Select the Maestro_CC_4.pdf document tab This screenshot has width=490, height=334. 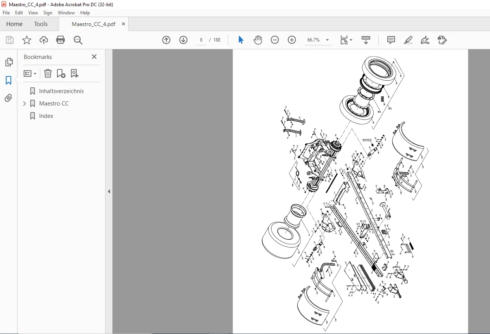coord(93,24)
